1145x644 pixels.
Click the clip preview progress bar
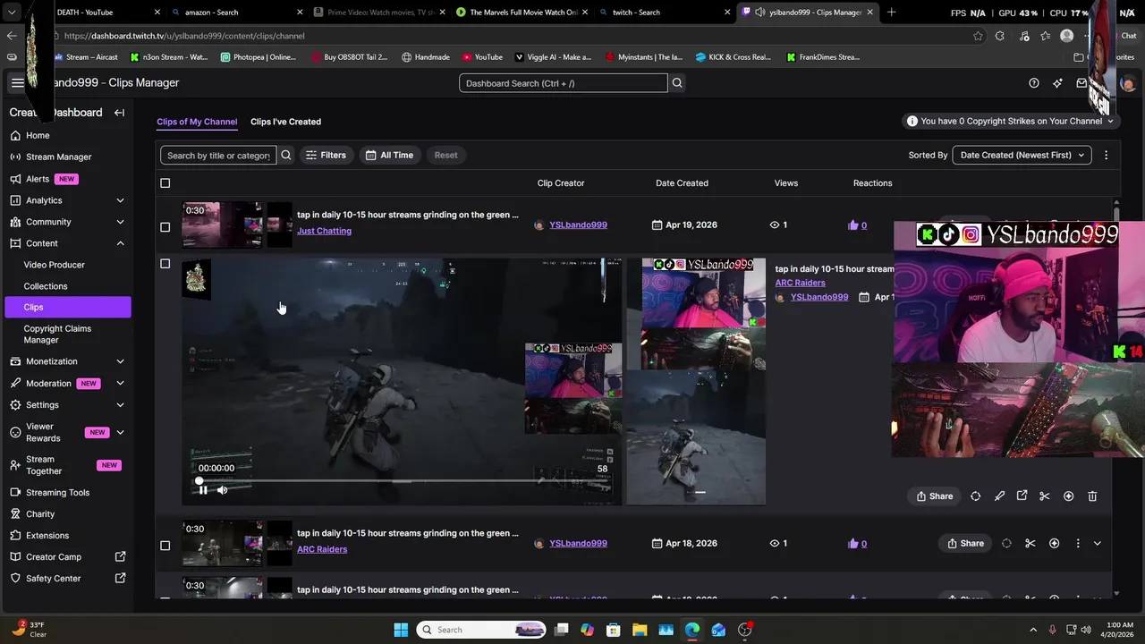click(x=404, y=481)
